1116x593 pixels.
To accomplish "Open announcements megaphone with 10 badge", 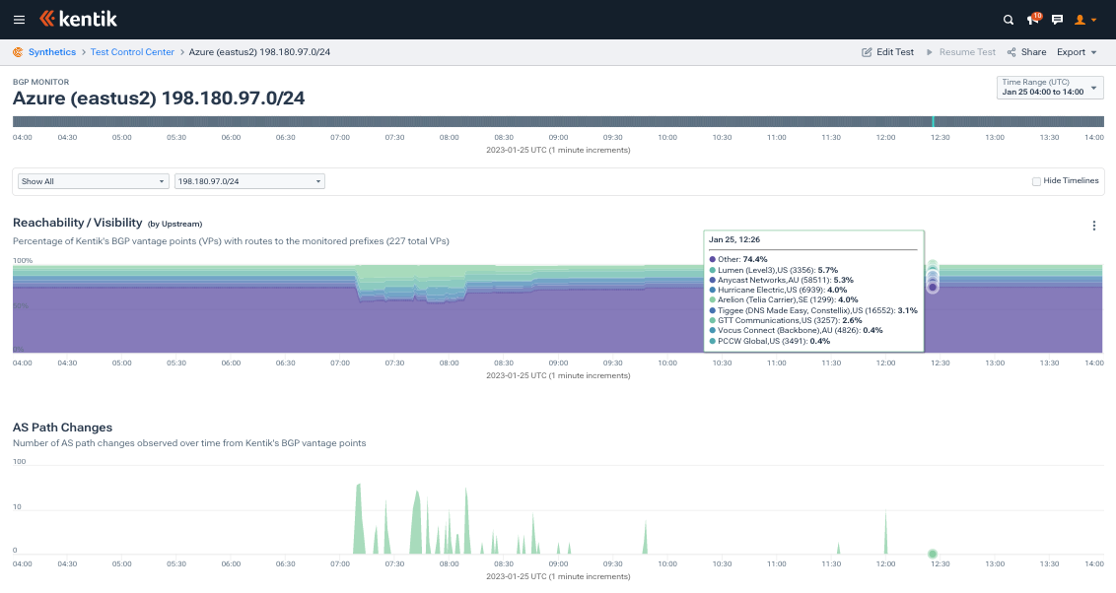I will coord(1033,19).
